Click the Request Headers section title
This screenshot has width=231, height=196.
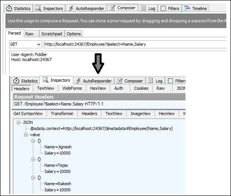tap(34, 97)
